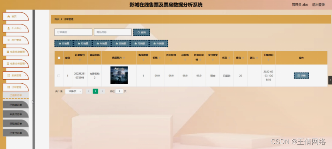Collapse the 订单管理 sidebar menu
This screenshot has height=149, width=332.
point(16,87)
